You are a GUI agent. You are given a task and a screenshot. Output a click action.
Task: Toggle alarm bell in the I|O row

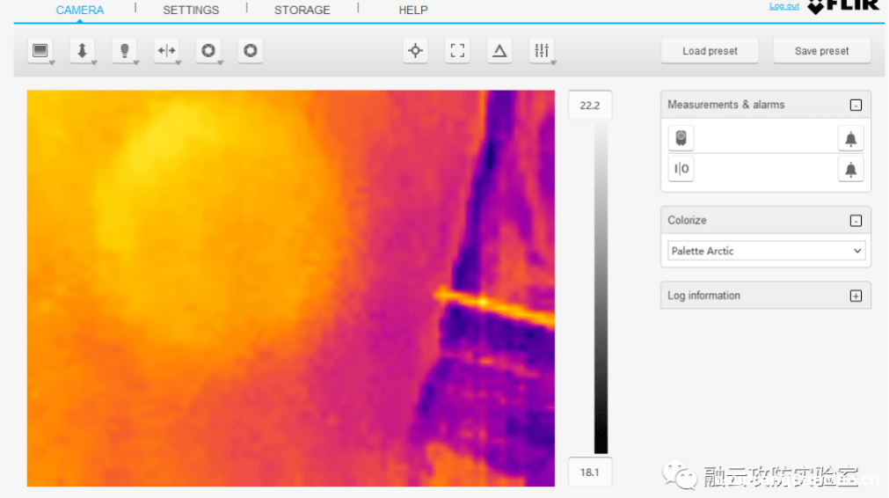tap(850, 170)
